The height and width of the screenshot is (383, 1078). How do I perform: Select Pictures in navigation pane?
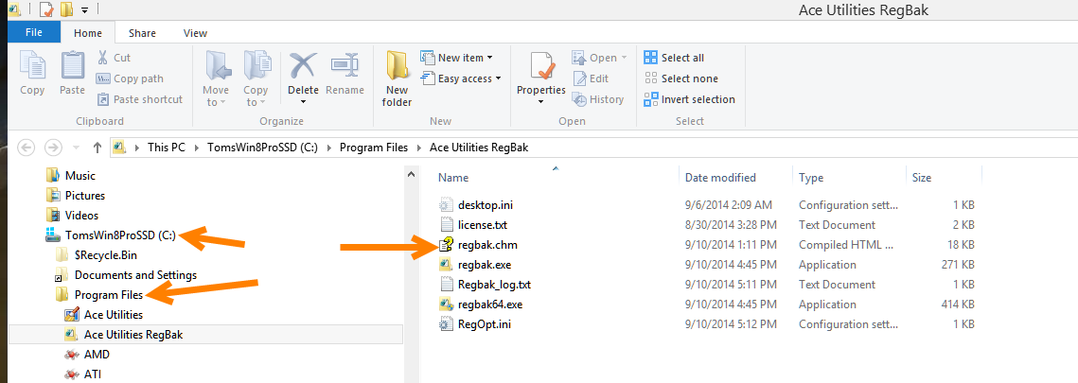[84, 196]
